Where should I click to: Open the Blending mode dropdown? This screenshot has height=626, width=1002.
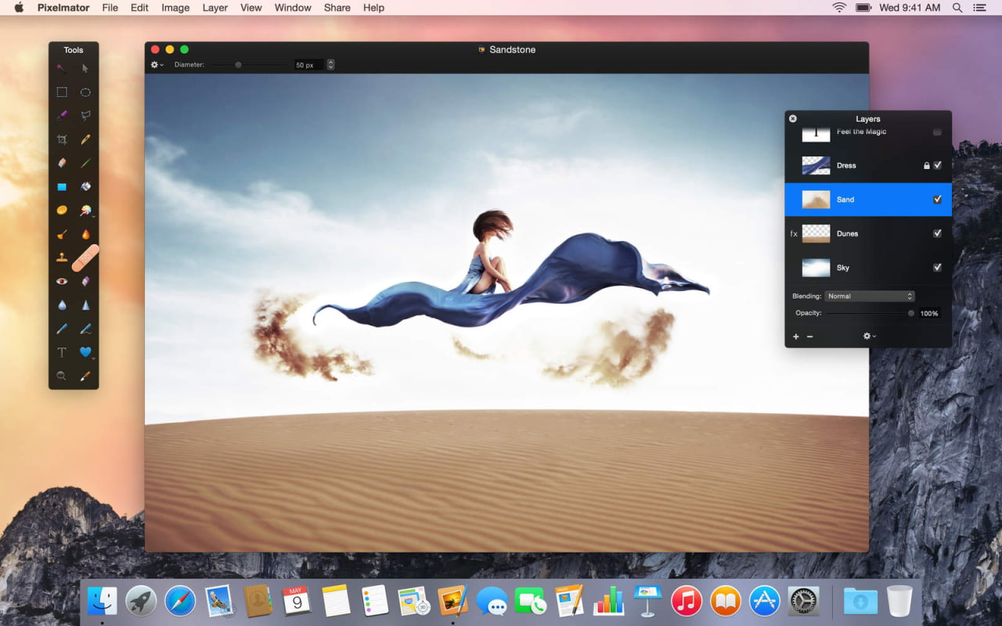[869, 296]
